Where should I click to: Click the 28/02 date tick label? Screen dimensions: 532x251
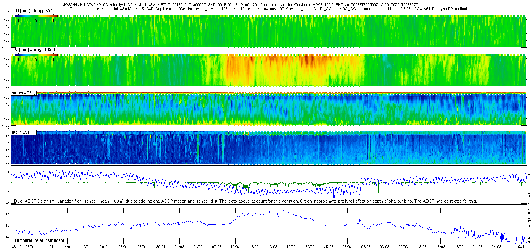coord(347,247)
